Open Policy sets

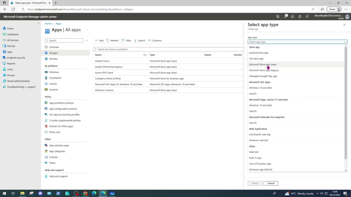[55, 132]
